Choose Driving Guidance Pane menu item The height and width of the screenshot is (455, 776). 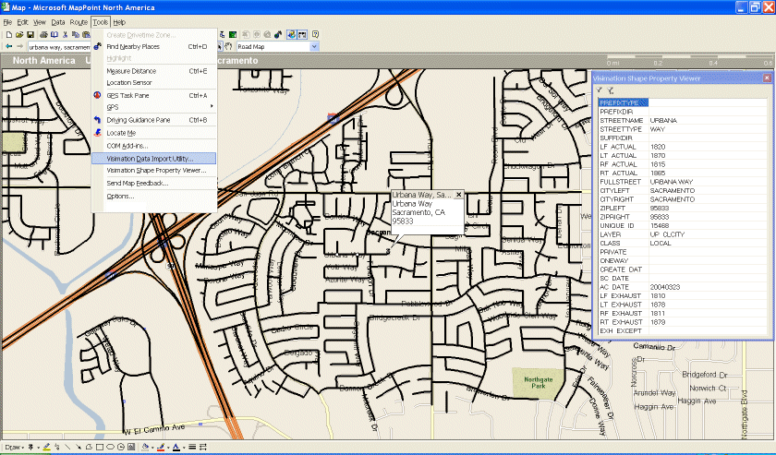point(154,120)
